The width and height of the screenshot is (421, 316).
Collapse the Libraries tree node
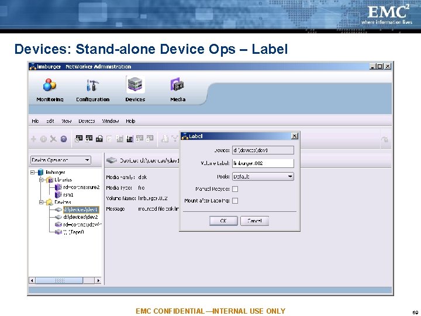point(41,180)
